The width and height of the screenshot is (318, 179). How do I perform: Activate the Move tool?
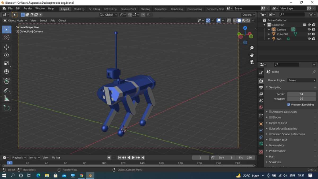tap(7, 47)
